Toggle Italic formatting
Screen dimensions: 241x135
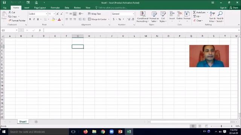coord(34,19)
